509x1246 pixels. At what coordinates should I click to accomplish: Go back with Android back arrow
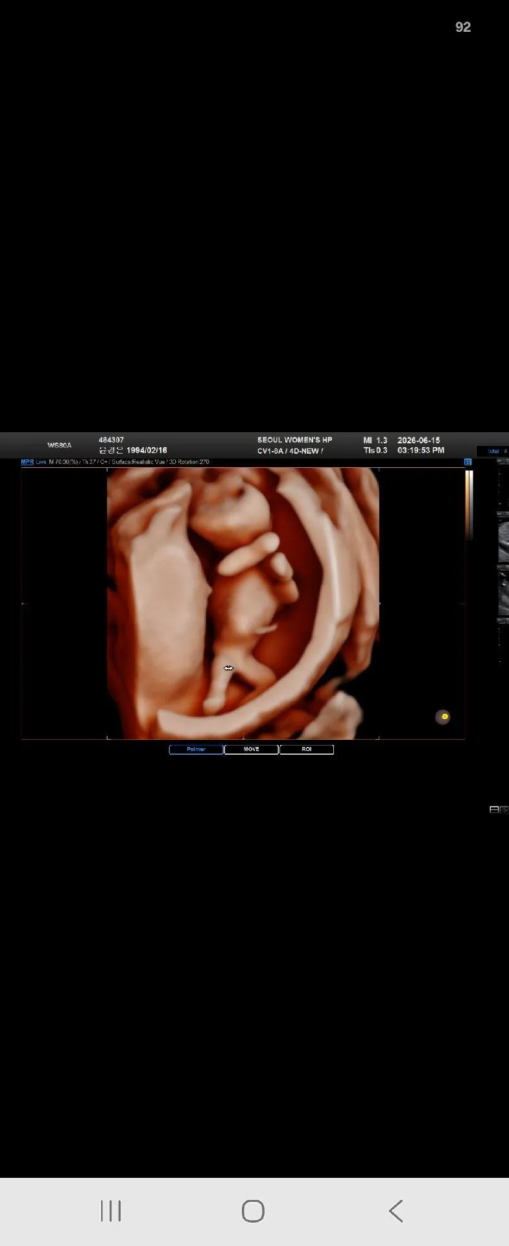[396, 1211]
